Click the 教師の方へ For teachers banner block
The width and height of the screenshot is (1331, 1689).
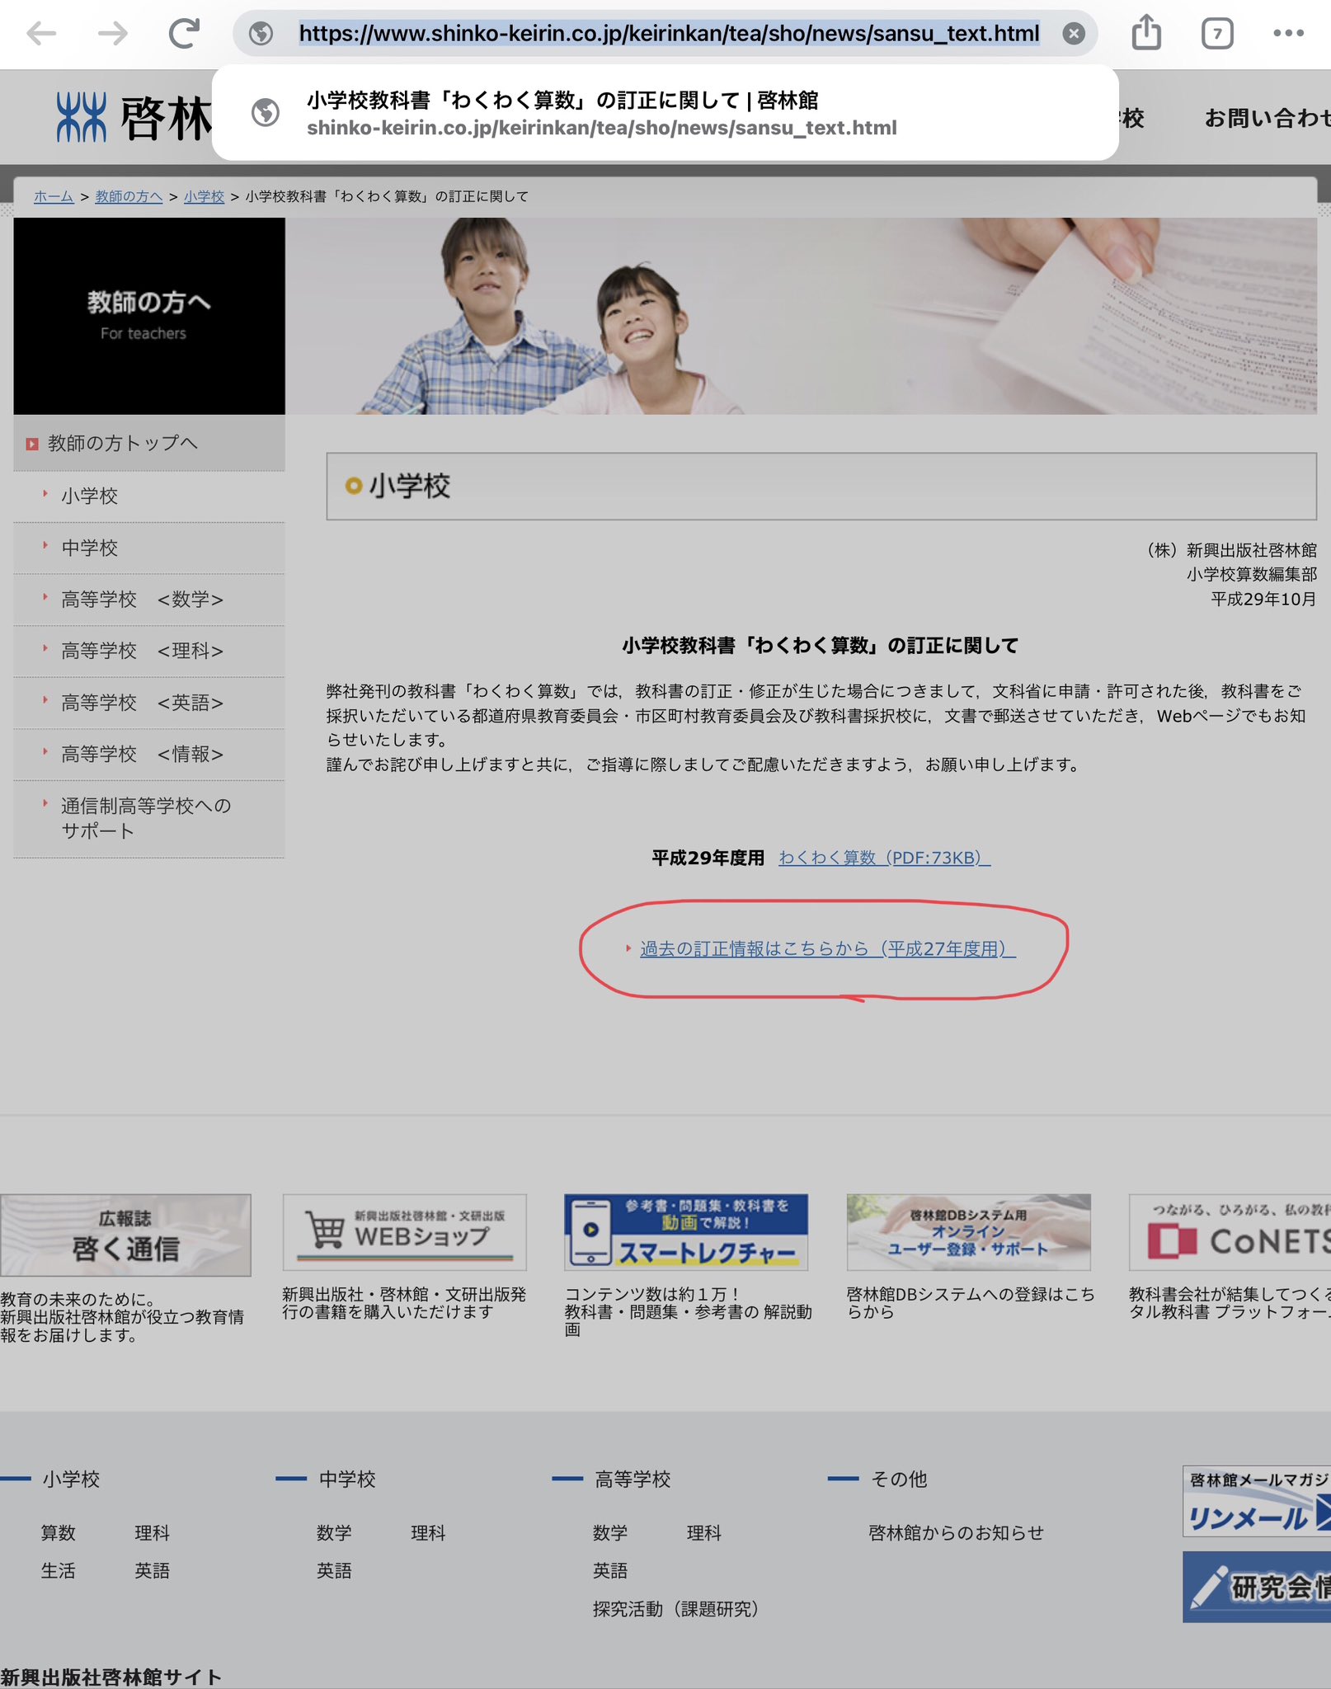click(149, 316)
